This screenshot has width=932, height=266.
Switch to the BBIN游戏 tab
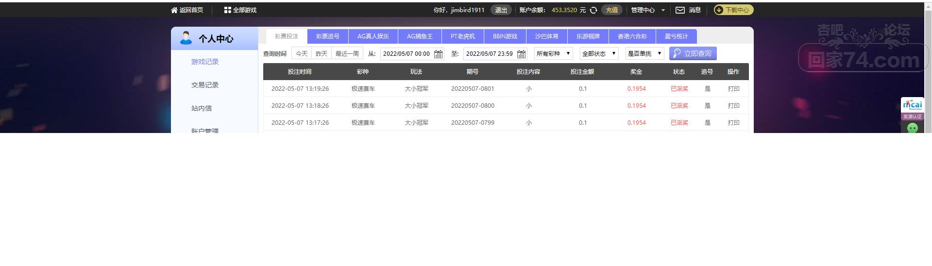tap(505, 36)
